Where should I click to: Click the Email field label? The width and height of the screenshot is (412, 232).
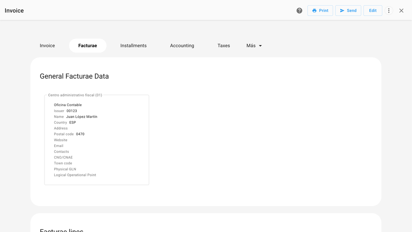click(x=59, y=146)
